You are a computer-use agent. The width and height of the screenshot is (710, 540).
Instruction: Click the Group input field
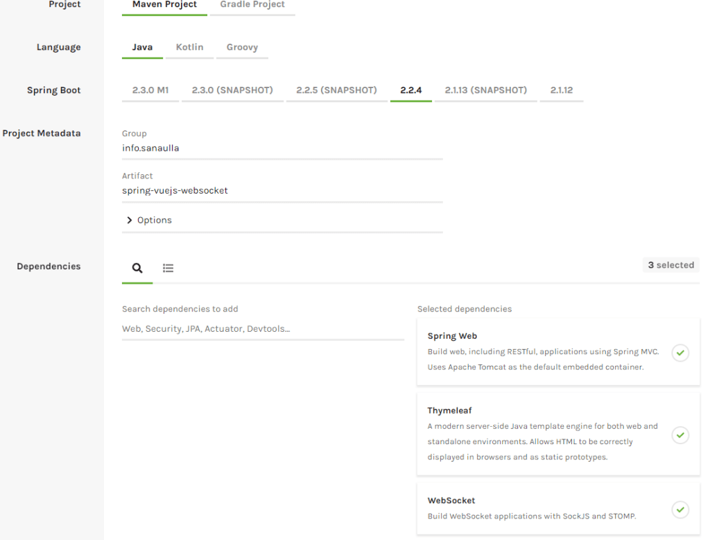coord(282,149)
